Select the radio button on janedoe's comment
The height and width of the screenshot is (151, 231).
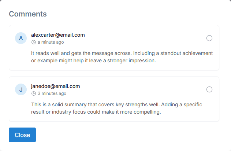[209, 89]
